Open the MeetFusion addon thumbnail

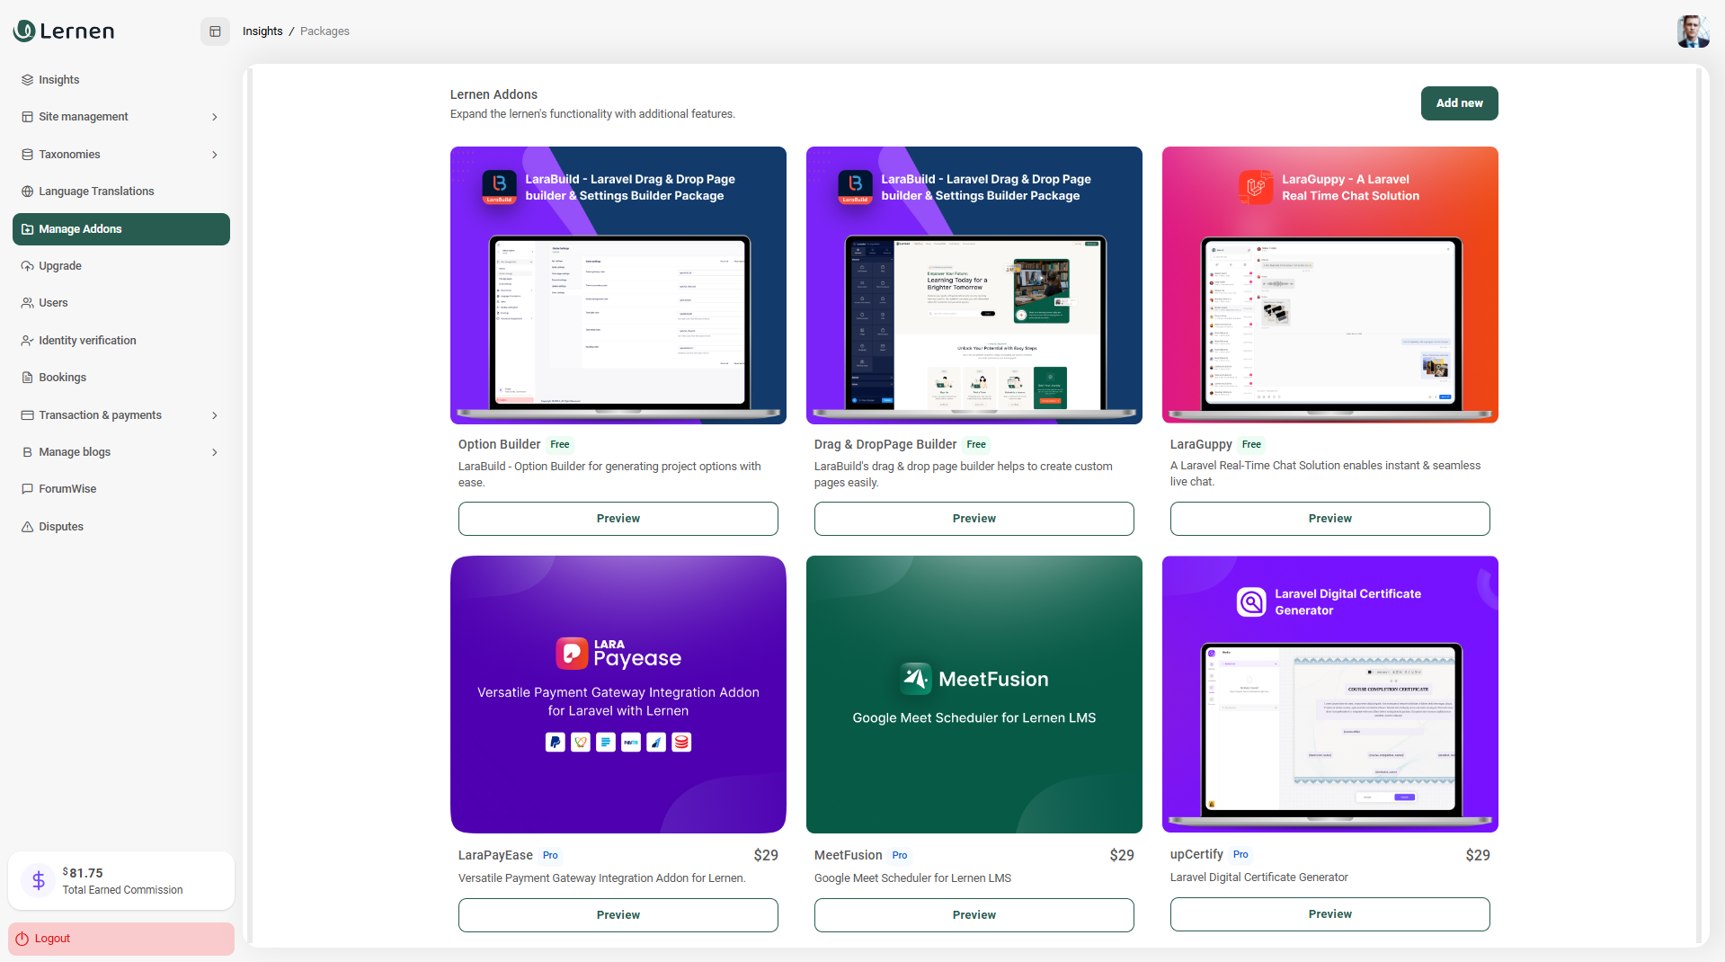(x=974, y=694)
